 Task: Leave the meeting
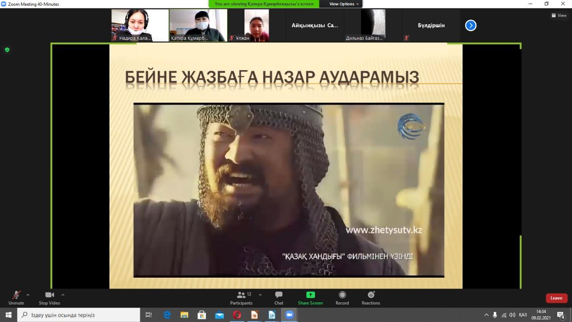point(556,298)
